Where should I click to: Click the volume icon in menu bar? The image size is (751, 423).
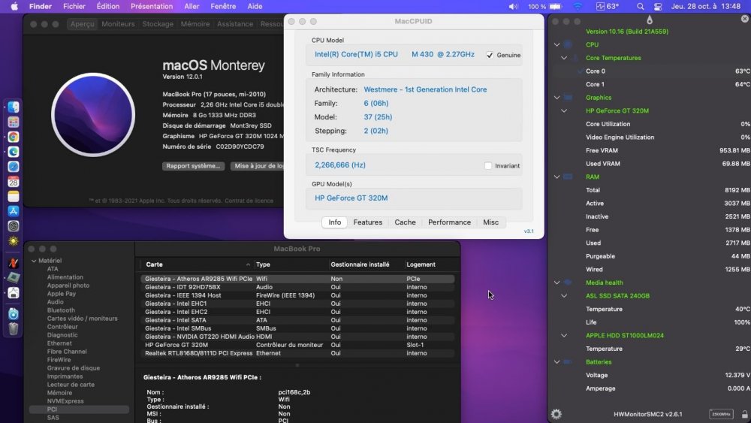[513, 6]
